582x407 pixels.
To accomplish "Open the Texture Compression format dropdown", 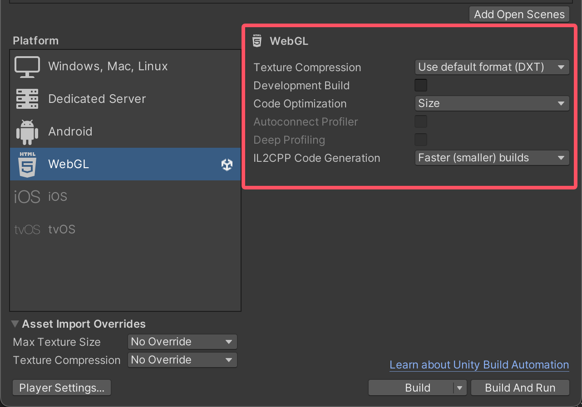I will [492, 67].
